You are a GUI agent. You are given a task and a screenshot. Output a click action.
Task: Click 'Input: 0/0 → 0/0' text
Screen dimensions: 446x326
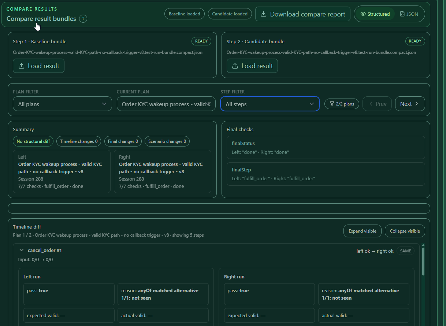[36, 260]
